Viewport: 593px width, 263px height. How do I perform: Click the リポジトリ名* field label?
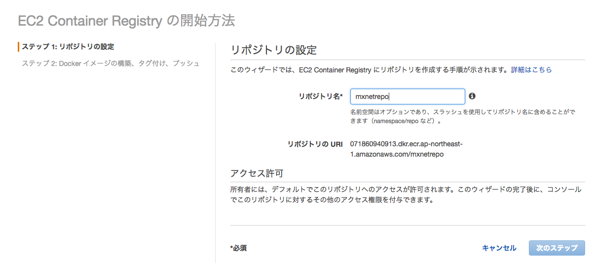(x=321, y=97)
